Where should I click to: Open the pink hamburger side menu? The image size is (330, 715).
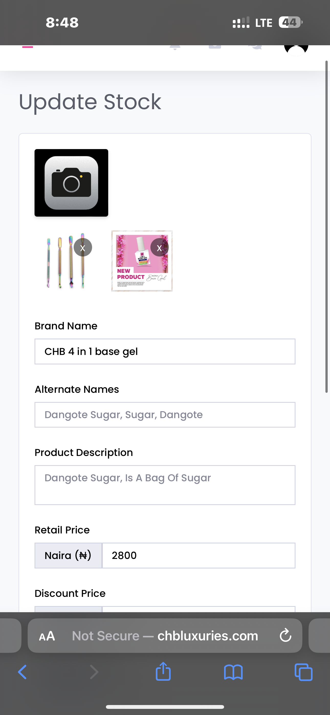pyautogui.click(x=28, y=47)
